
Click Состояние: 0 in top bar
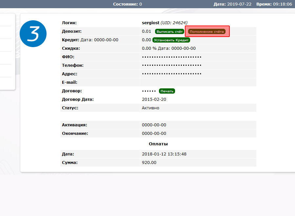[128, 4]
